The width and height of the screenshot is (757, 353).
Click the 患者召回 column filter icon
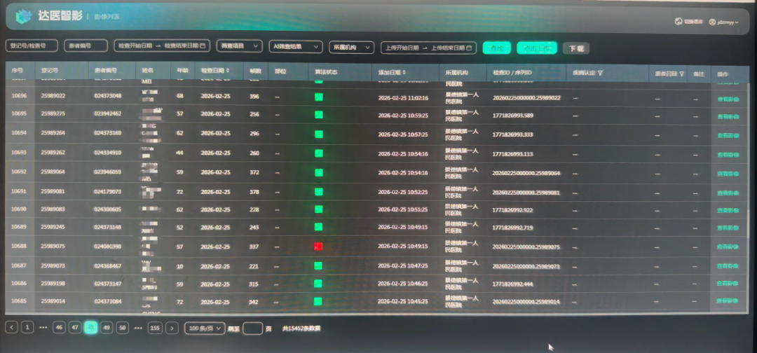pos(681,73)
